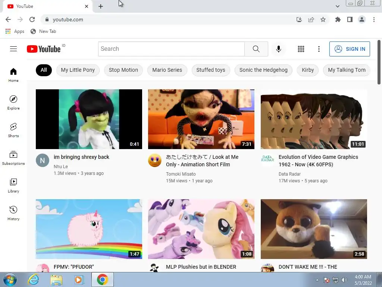The height and width of the screenshot is (287, 382).
Task: Select the Kirby chip
Action: 308,70
